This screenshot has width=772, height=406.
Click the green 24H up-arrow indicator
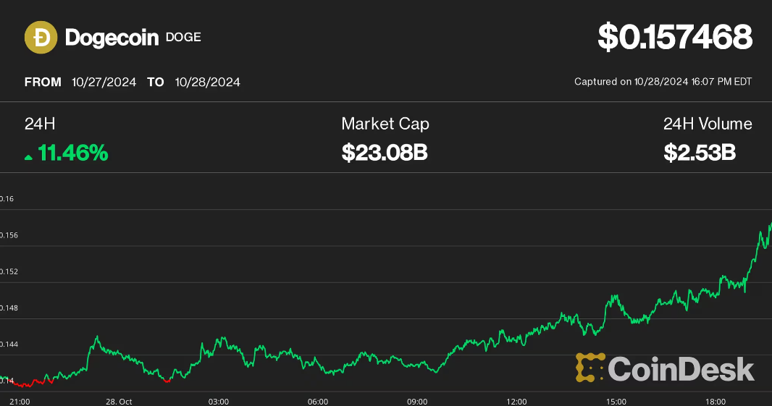(x=28, y=158)
